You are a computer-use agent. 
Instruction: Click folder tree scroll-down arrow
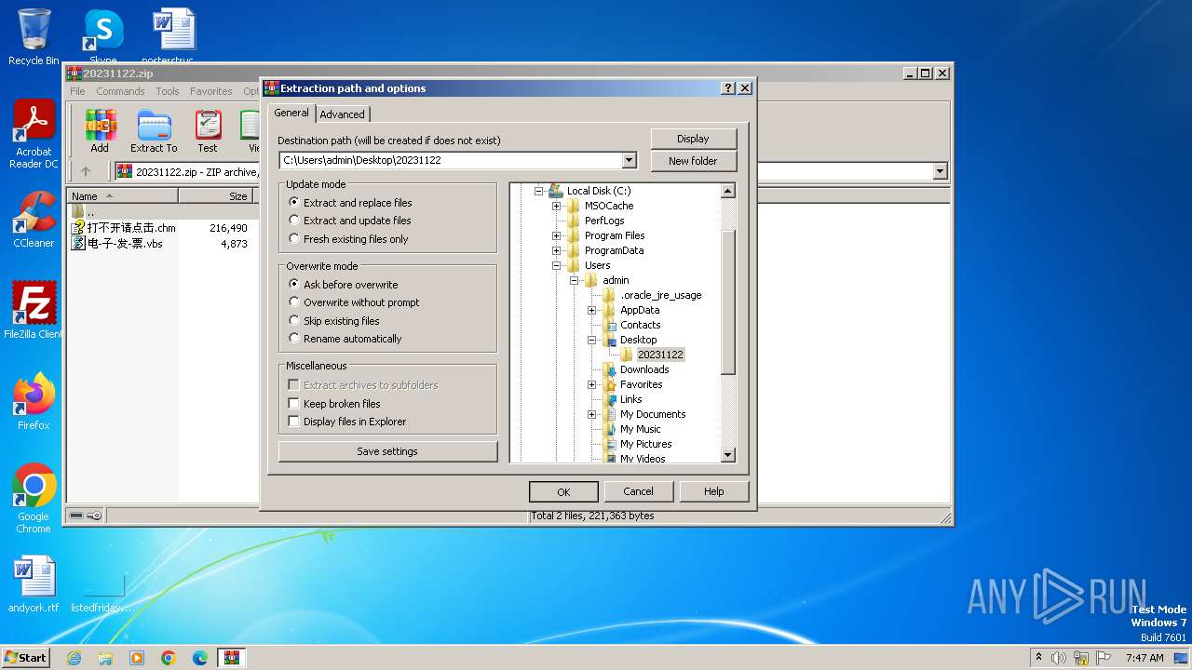(x=728, y=455)
